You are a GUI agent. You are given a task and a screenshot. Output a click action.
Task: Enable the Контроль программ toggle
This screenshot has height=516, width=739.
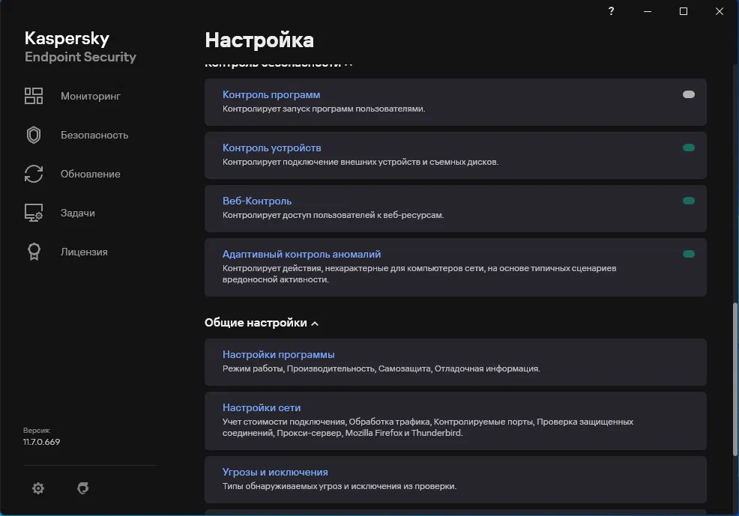[689, 95]
